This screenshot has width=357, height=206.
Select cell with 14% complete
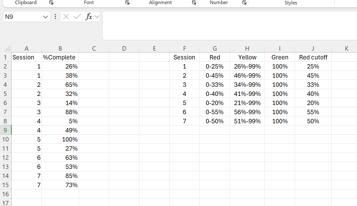(x=60, y=103)
